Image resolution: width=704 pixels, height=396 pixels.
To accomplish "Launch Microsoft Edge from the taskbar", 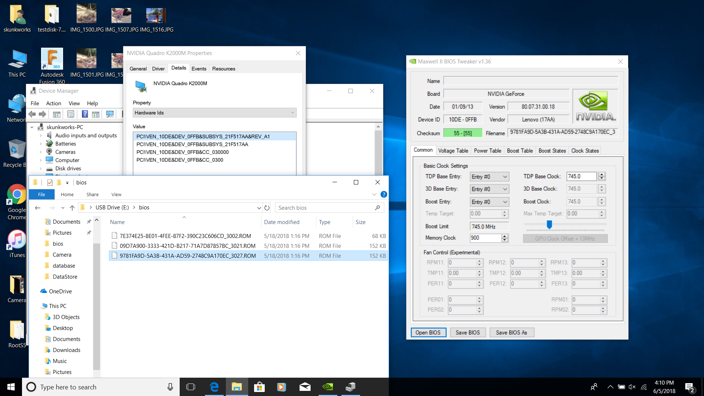I will tap(214, 387).
